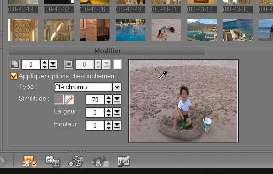
Task: Uncheck Appliquer options chevauchement
Action: point(14,76)
